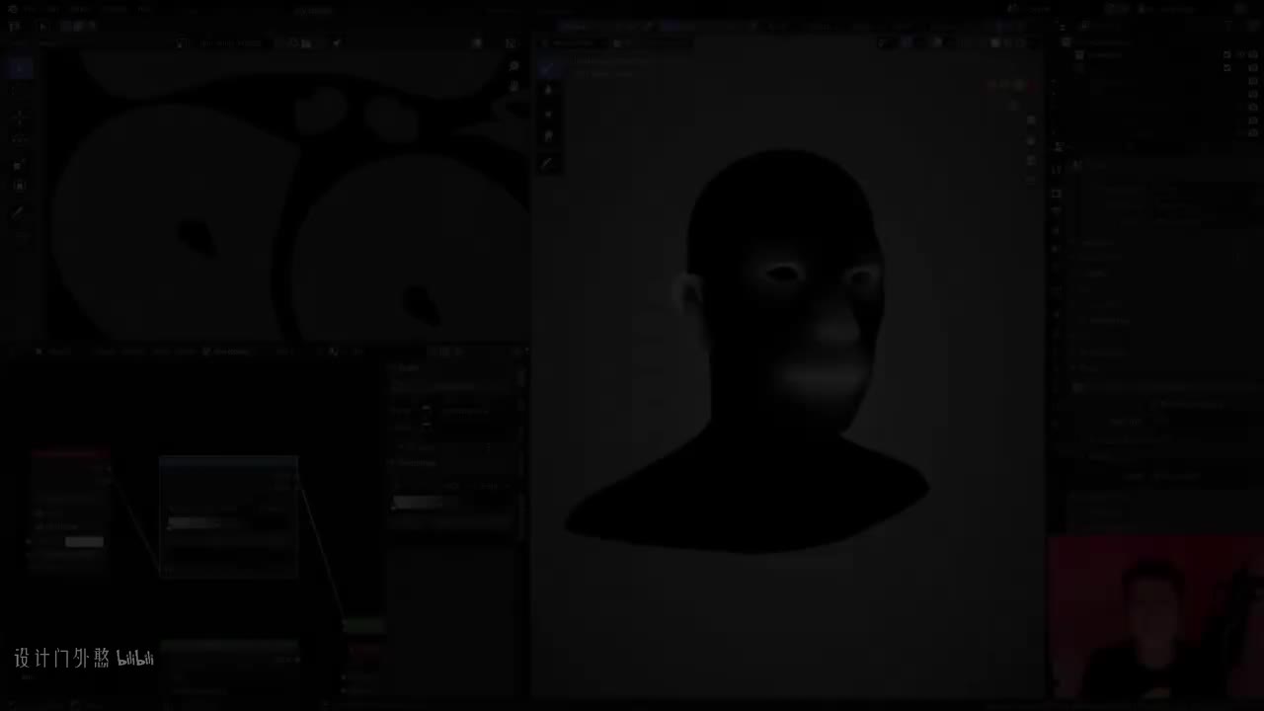Select the red-header node by its title bar
1264x711 pixels.
pos(69,454)
